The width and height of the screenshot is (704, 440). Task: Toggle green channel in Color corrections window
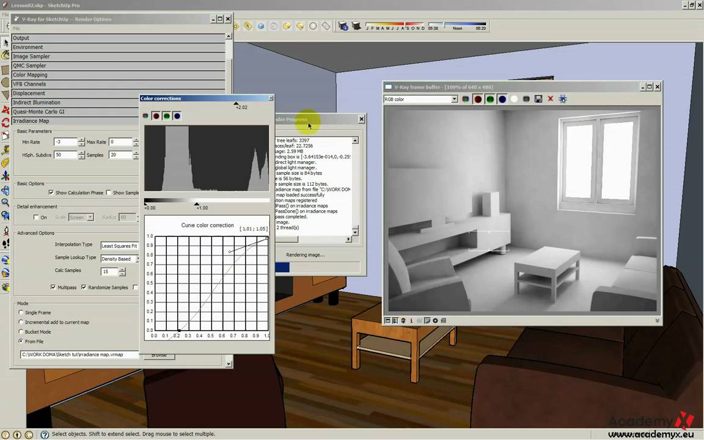167,116
